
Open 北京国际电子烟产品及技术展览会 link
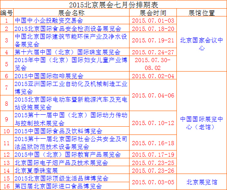61,162
